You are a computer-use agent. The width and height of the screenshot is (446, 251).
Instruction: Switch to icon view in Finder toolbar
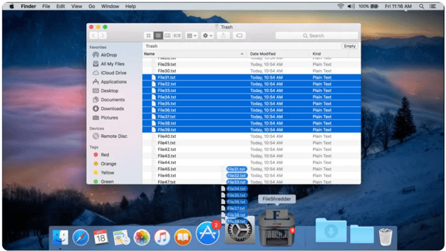(149, 36)
